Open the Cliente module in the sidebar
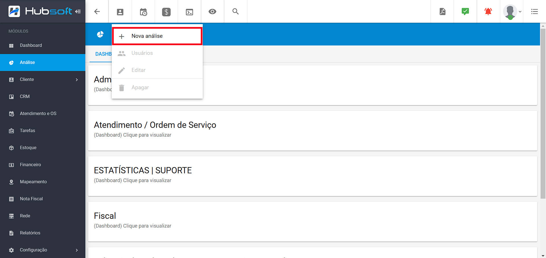This screenshot has width=546, height=258. point(43,80)
